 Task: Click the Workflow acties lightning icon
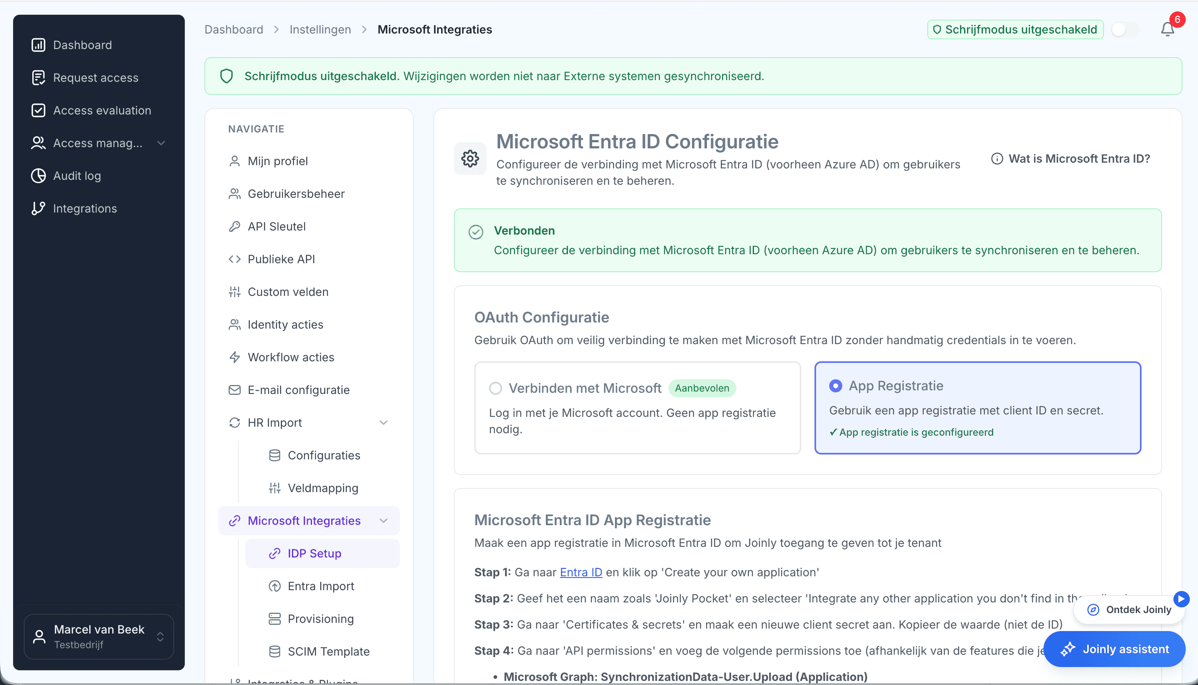(234, 358)
